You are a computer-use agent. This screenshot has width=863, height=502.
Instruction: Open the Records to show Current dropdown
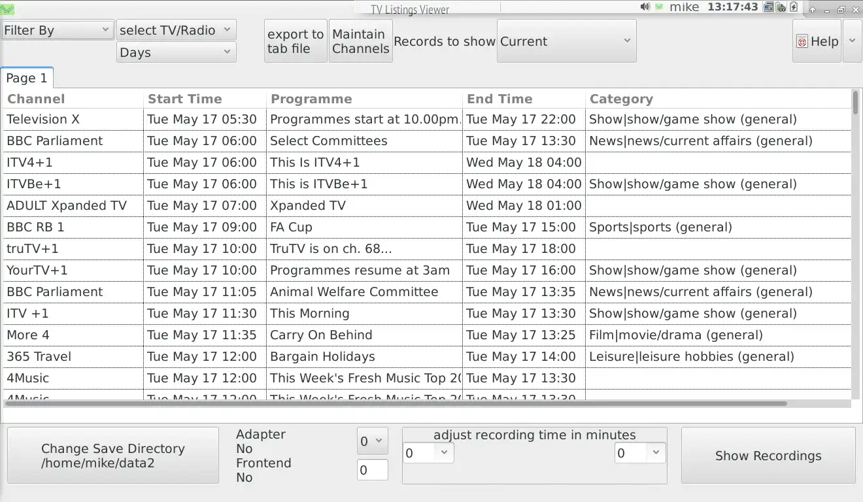(x=566, y=41)
